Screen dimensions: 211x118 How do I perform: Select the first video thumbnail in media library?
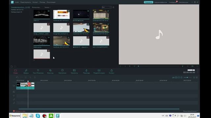[42, 14]
